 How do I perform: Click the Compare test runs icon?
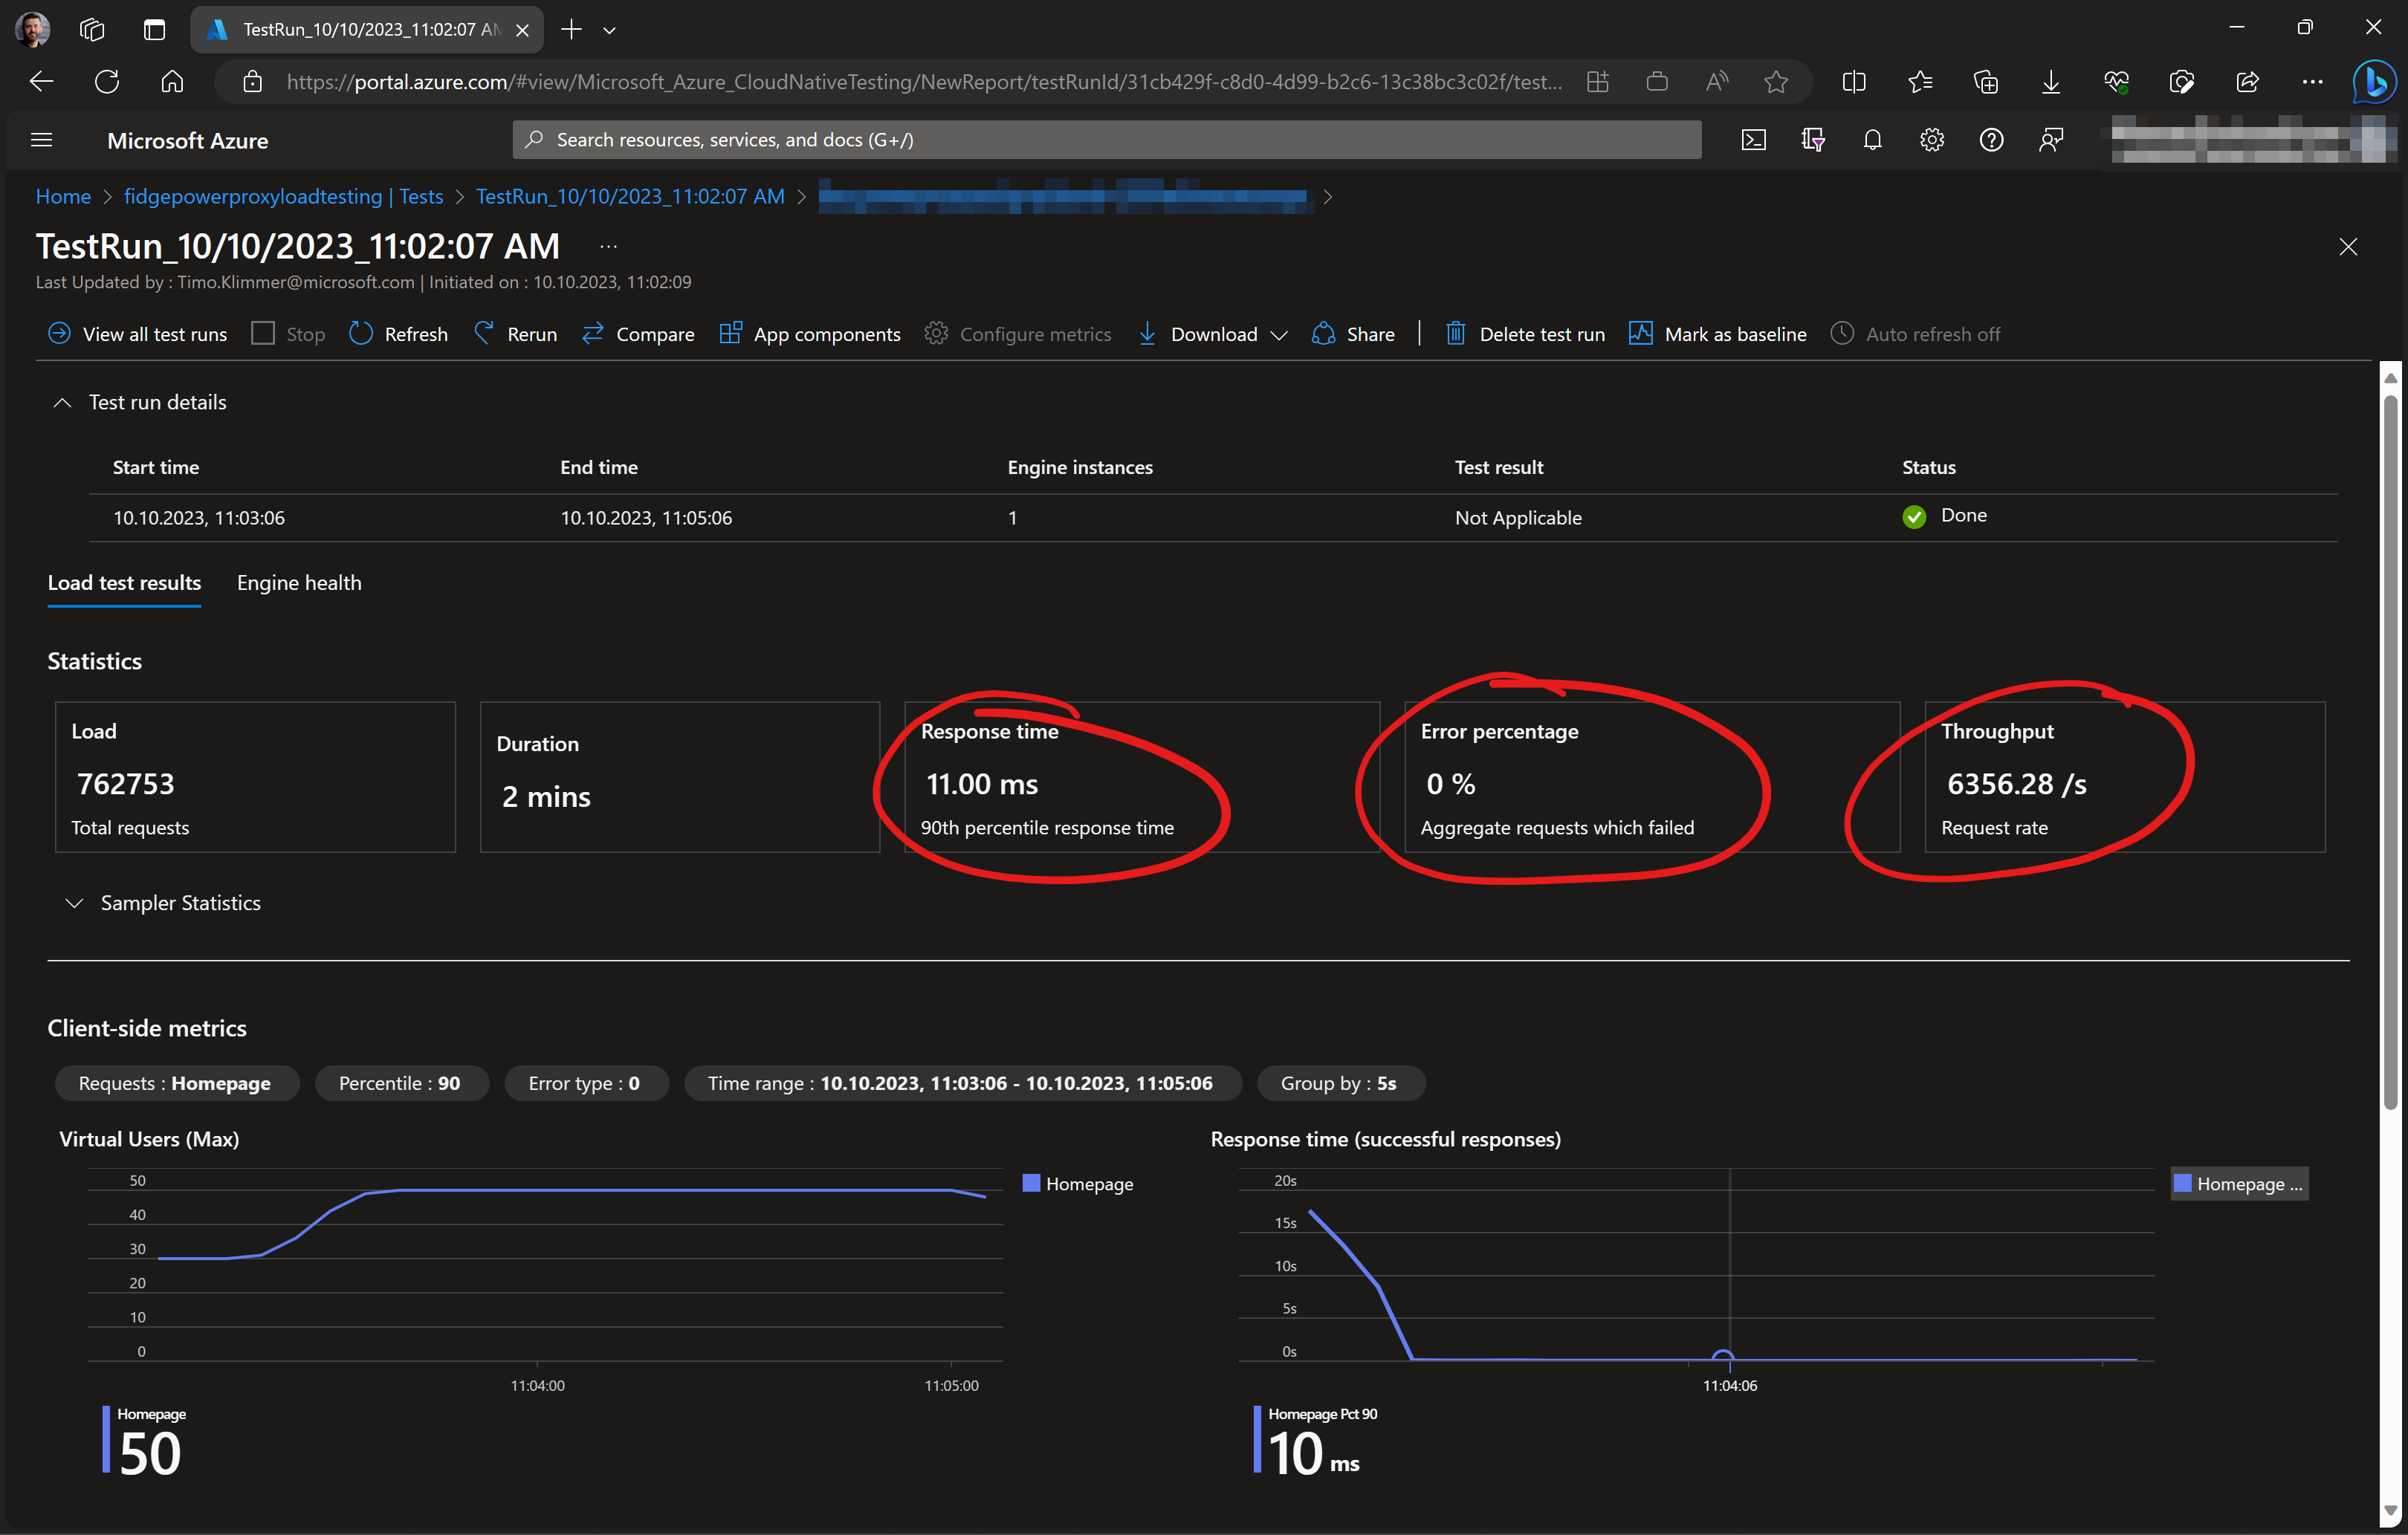click(593, 333)
